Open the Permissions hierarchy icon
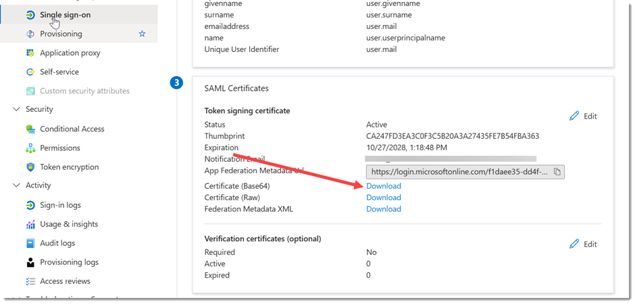635x304 pixels. tap(30, 148)
